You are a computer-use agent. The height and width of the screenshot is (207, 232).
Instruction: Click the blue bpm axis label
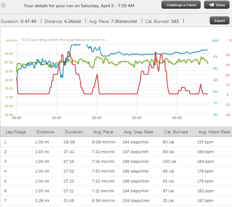point(215,40)
